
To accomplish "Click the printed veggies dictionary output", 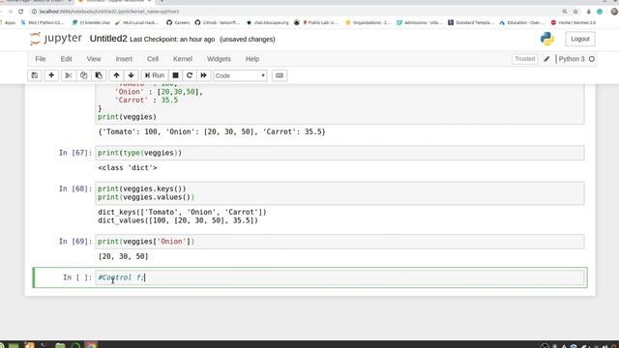I will 212,131.
